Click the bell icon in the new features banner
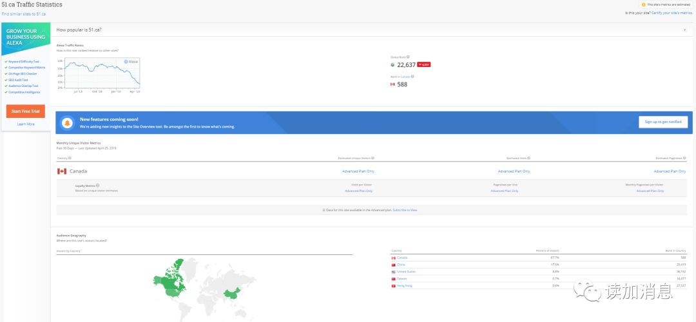 (68, 123)
